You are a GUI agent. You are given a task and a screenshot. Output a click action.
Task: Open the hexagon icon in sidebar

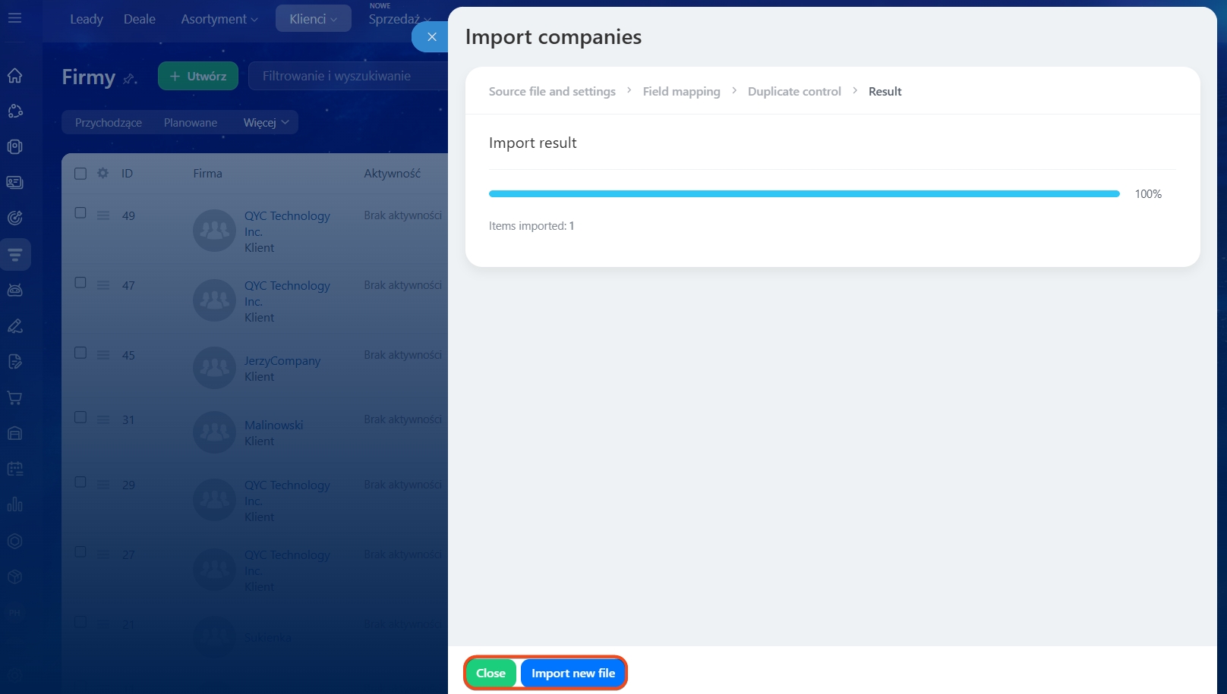[14, 541]
